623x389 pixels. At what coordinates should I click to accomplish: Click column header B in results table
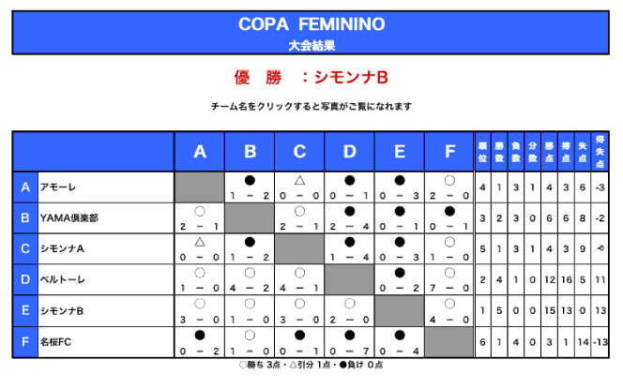pyautogui.click(x=250, y=152)
